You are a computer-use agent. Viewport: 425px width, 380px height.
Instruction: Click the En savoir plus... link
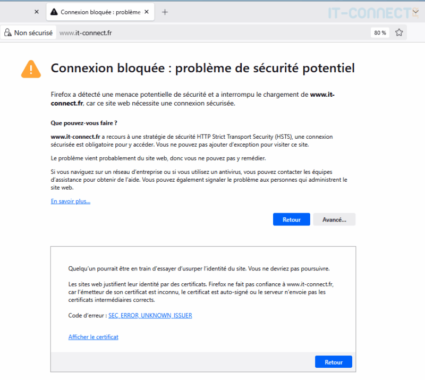tap(70, 200)
